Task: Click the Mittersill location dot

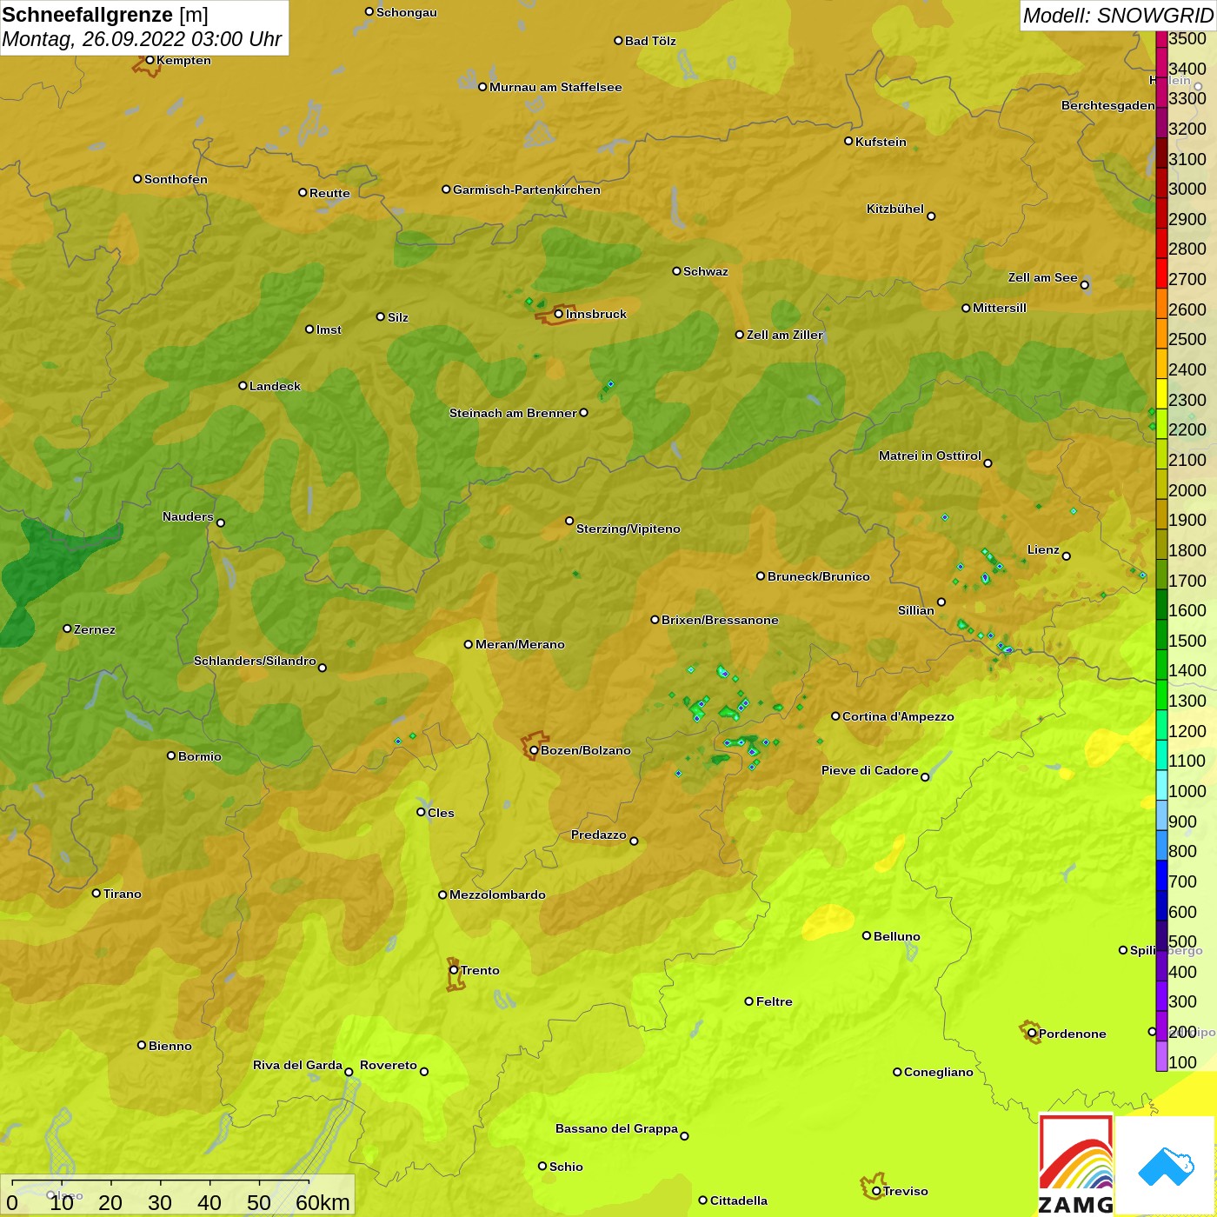Action: (x=966, y=308)
